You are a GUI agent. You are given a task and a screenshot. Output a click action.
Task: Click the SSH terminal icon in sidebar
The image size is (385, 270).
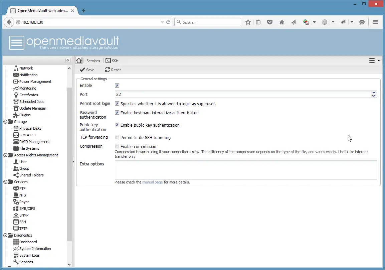point(16,222)
